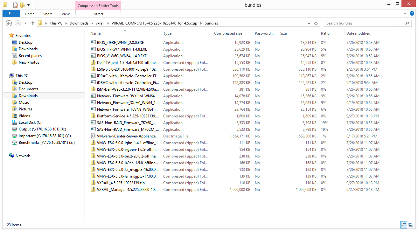Open the Home ribbon tab

tap(30, 14)
